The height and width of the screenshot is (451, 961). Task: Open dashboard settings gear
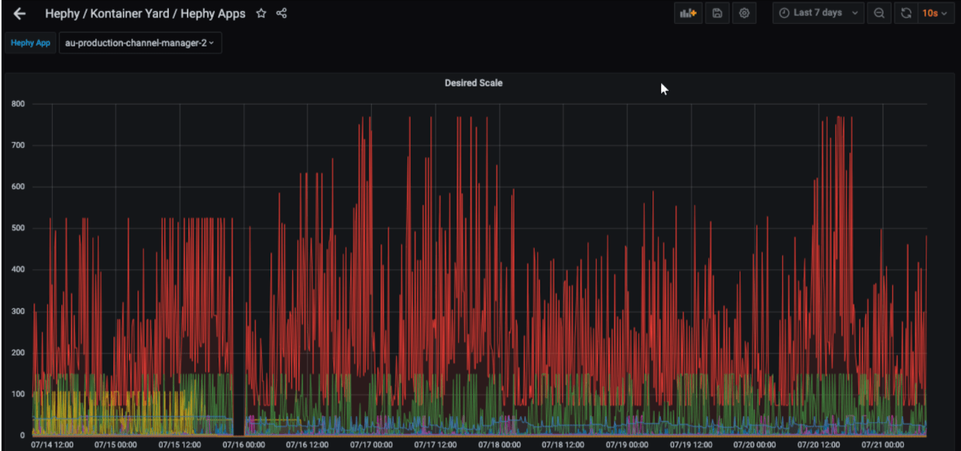[745, 13]
